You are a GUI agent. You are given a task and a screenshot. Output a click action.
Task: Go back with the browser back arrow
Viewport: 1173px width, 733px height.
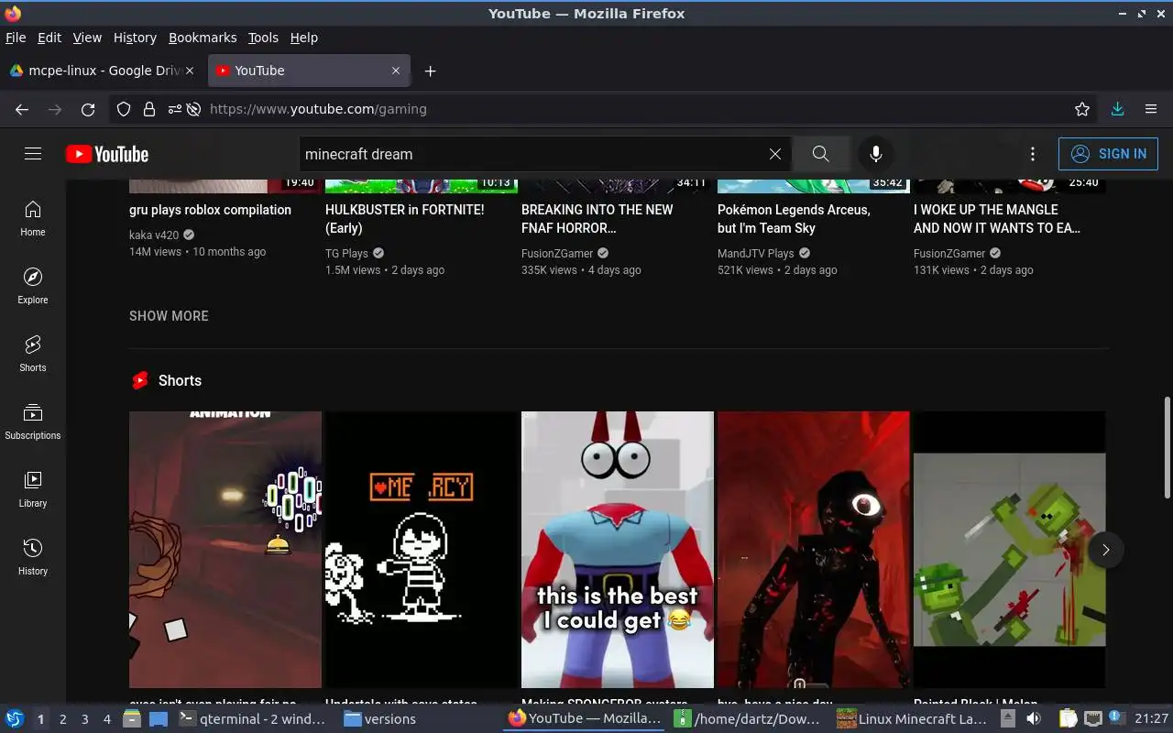[22, 109]
